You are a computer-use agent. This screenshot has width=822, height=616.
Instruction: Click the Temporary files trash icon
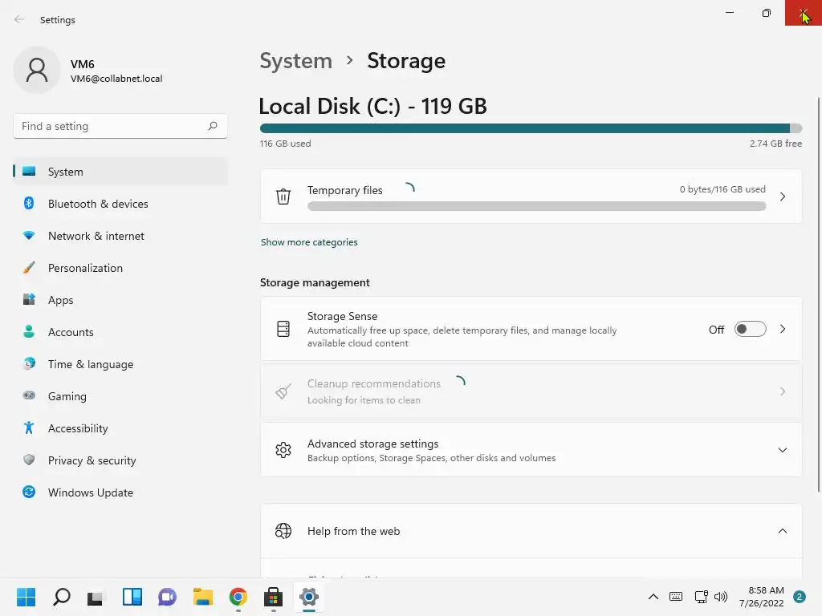coord(283,197)
